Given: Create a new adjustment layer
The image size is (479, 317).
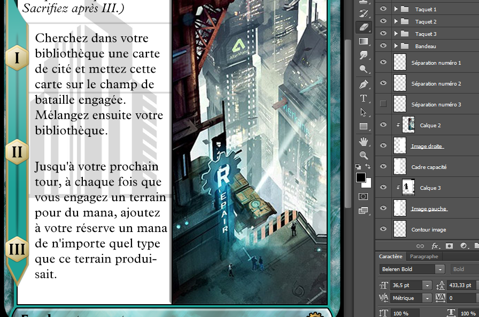Looking at the screenshot, I should [x=463, y=246].
